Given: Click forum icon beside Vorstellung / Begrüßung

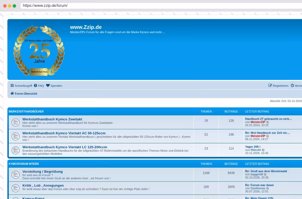Looking at the screenshot, I should click(x=15, y=175).
